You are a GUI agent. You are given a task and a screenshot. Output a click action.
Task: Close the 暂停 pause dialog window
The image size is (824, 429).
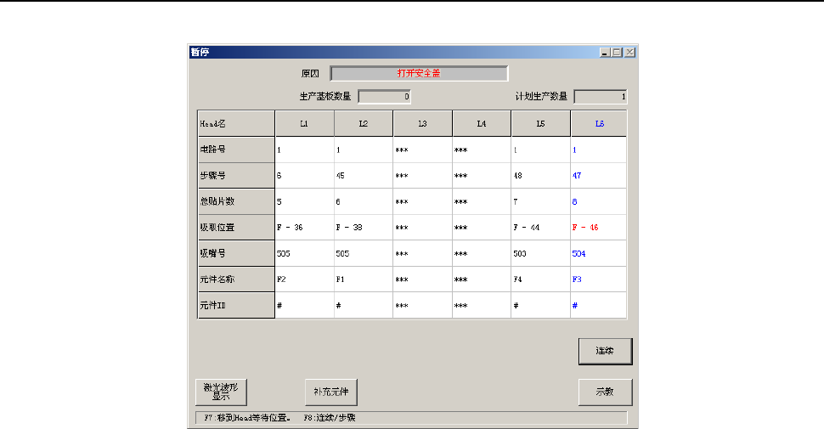click(629, 52)
